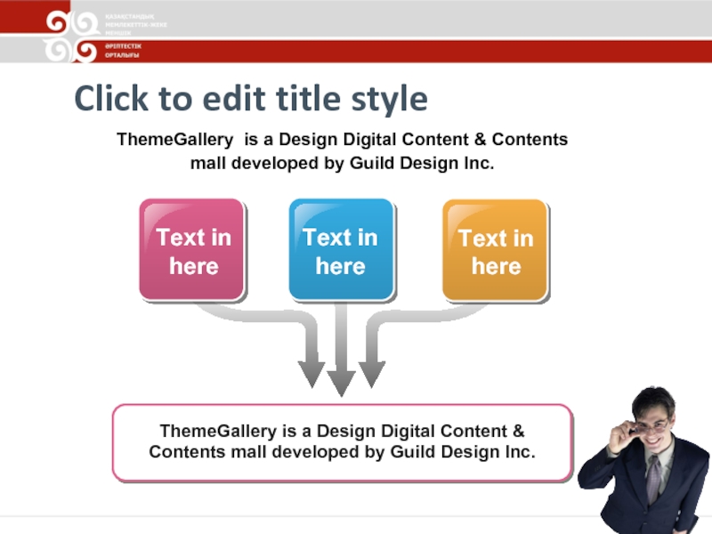The height and width of the screenshot is (534, 712).
Task: Select the pink "Text in here" box
Action: [192, 250]
